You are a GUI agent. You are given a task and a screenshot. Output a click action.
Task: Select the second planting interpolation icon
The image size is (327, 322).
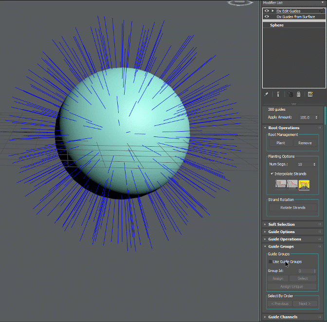(x=292, y=184)
